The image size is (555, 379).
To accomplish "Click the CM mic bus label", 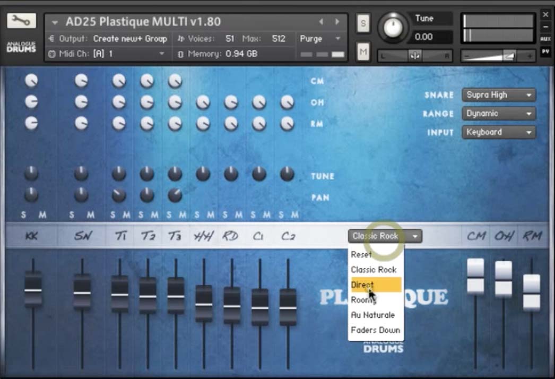I will (476, 236).
